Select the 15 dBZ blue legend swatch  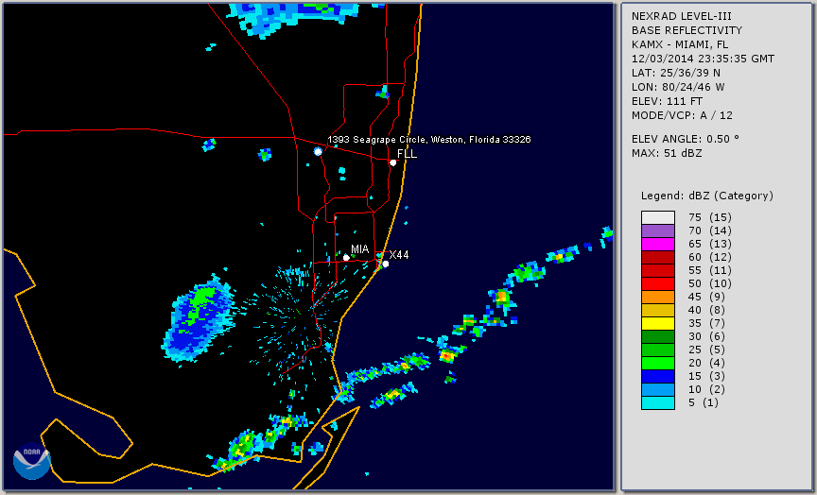pos(658,377)
